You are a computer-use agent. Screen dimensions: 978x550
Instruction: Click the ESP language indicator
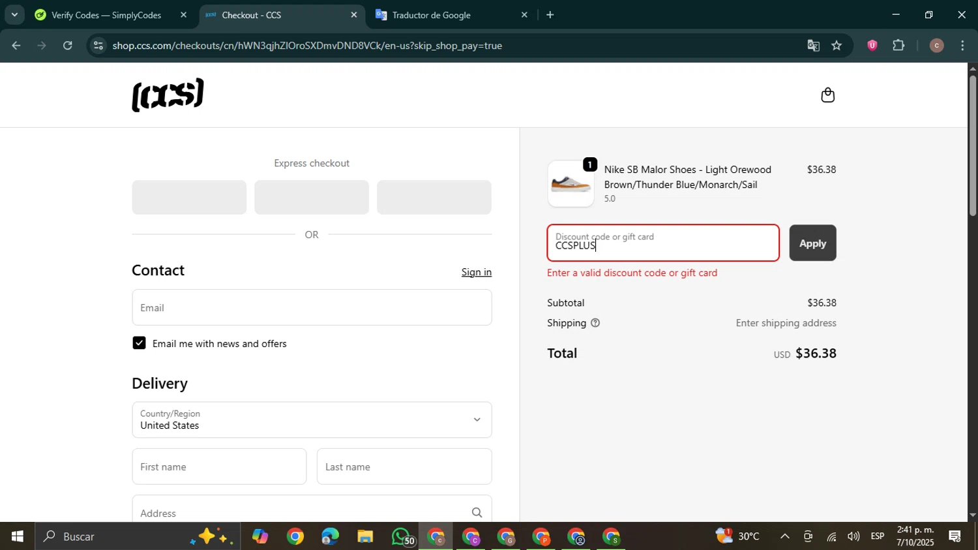pyautogui.click(x=878, y=536)
